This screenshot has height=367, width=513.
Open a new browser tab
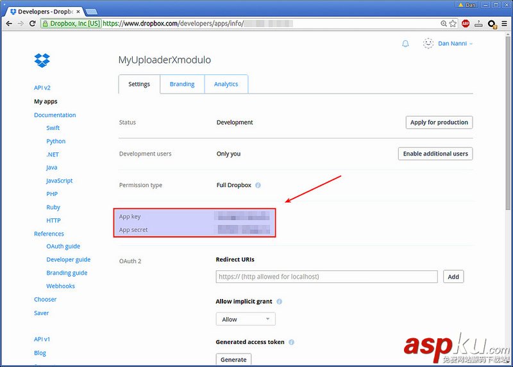click(x=91, y=12)
